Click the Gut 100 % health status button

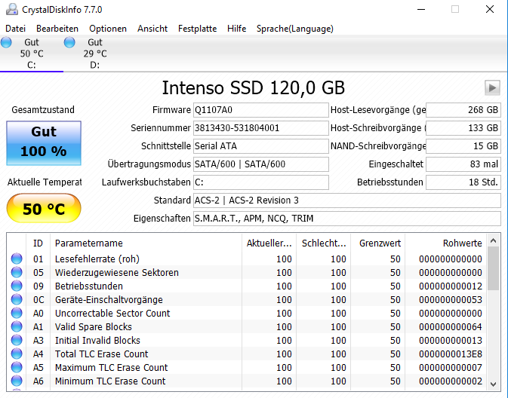coord(44,143)
